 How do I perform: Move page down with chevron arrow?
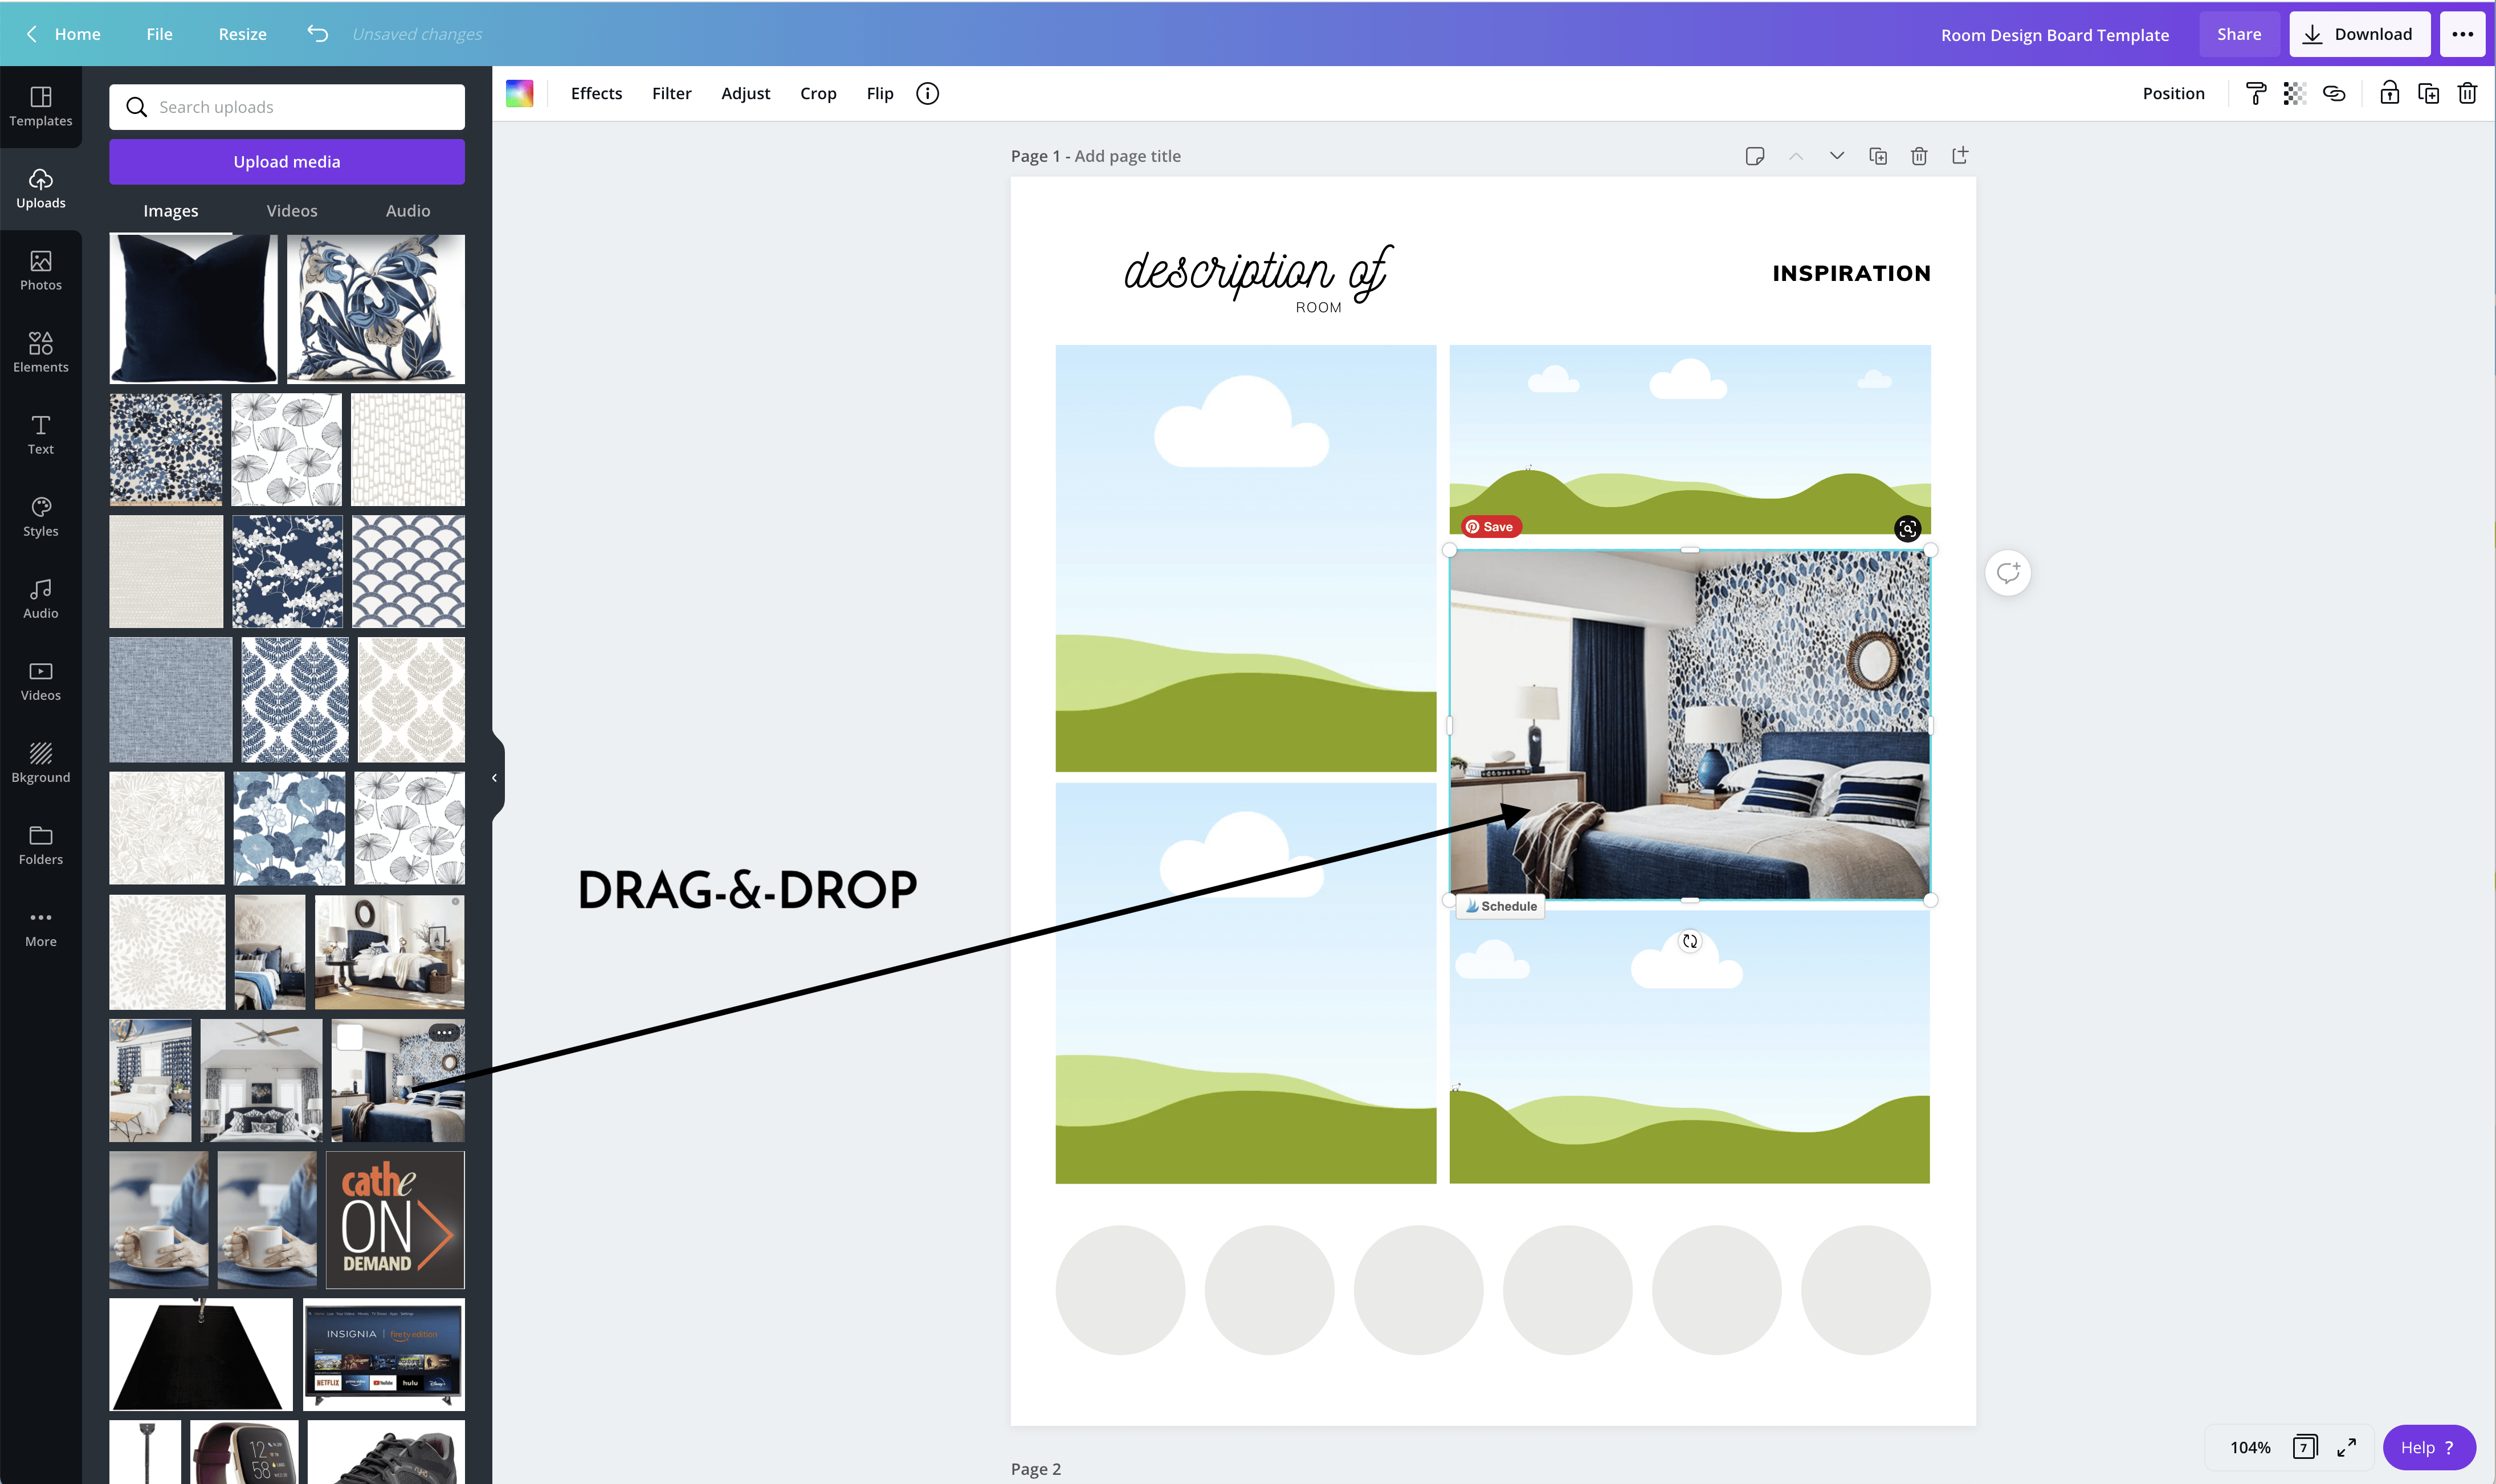(1837, 156)
